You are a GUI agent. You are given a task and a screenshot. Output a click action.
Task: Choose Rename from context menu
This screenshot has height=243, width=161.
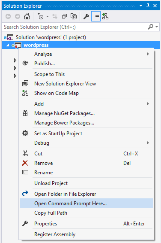click(x=86, y=173)
